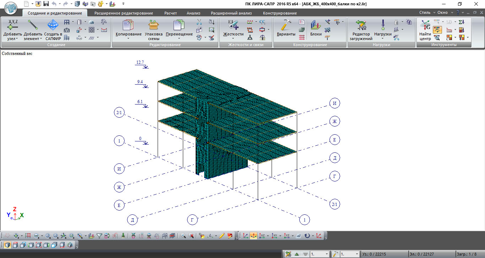Toggle the YZ plane projection view

coord(286,236)
